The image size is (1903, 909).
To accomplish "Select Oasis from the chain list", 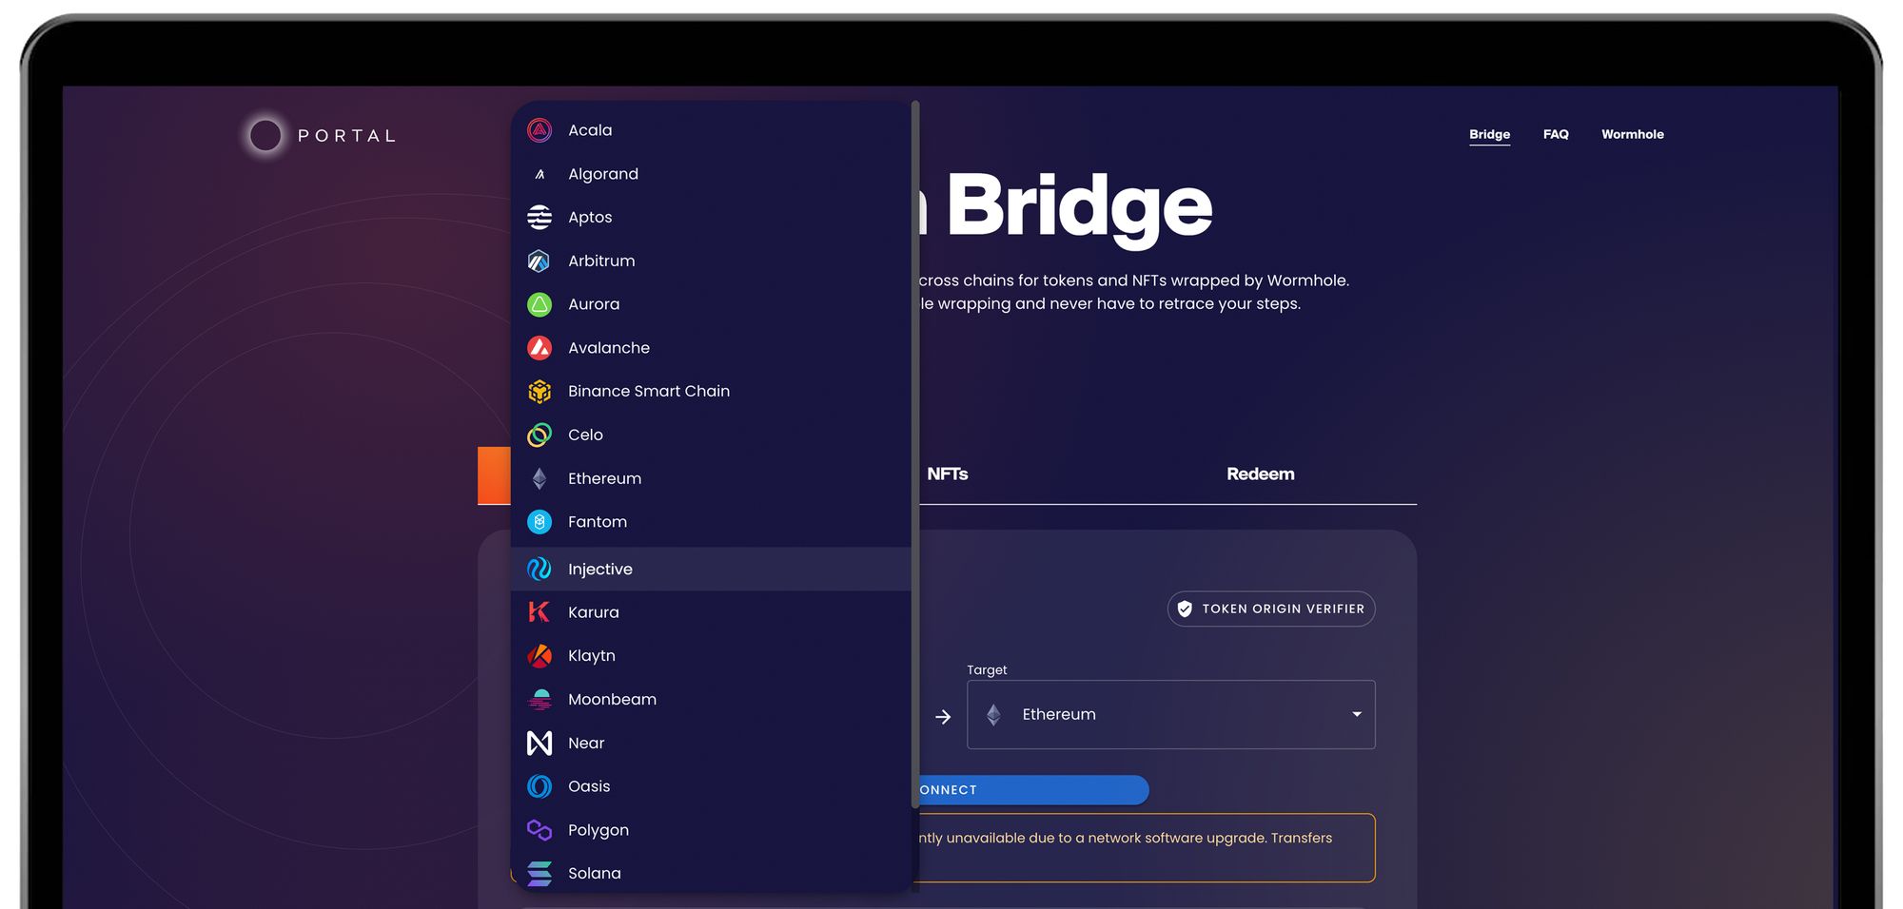I will (x=711, y=786).
